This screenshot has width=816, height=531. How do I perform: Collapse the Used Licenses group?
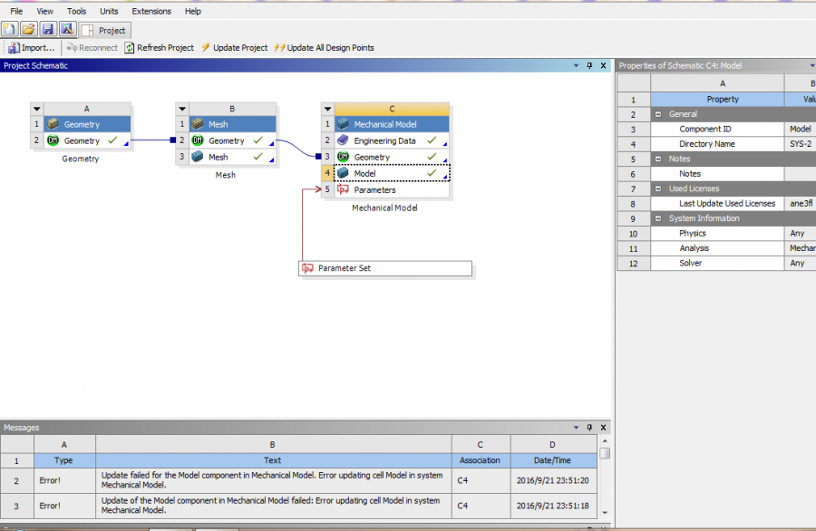(658, 188)
